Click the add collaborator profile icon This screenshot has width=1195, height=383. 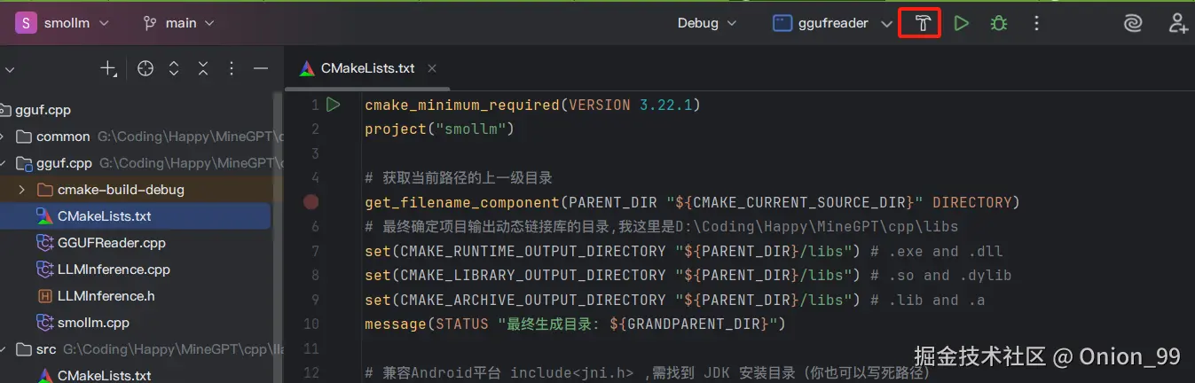pyautogui.click(x=1178, y=24)
